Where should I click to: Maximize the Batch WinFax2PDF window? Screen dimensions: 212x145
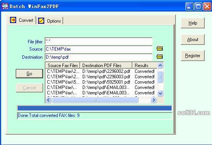pyautogui.click(x=198, y=7)
